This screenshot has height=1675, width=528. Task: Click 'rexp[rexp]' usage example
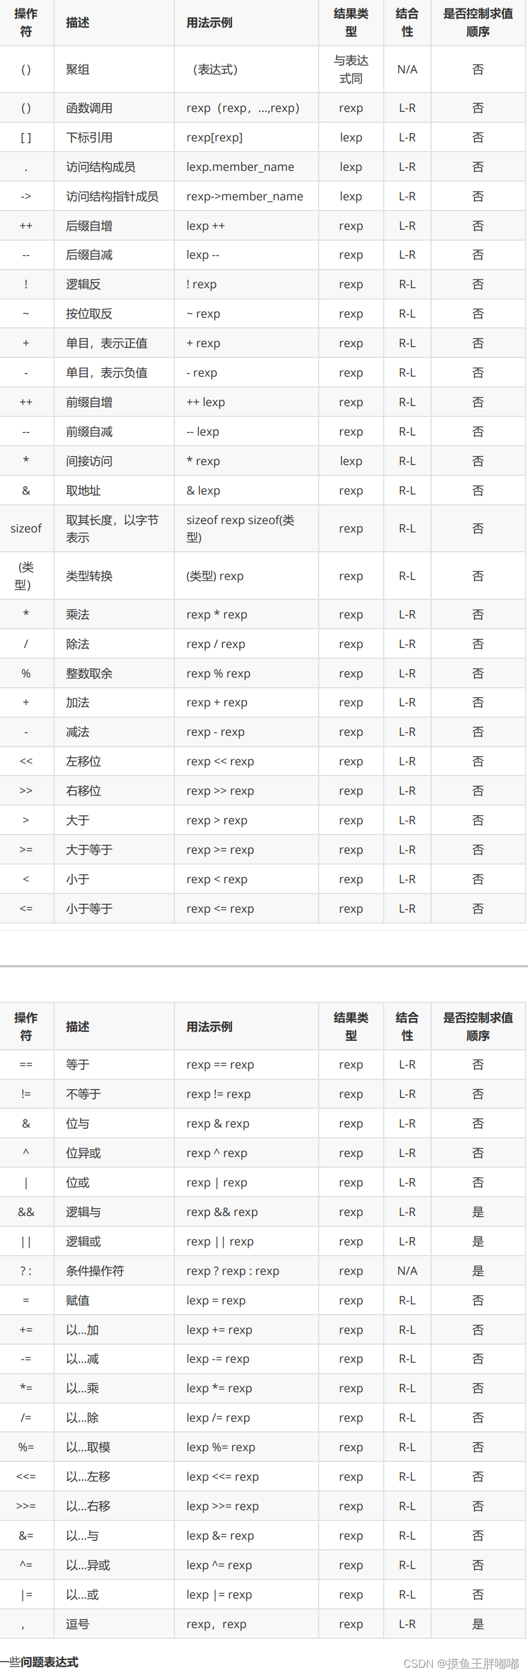(x=214, y=137)
